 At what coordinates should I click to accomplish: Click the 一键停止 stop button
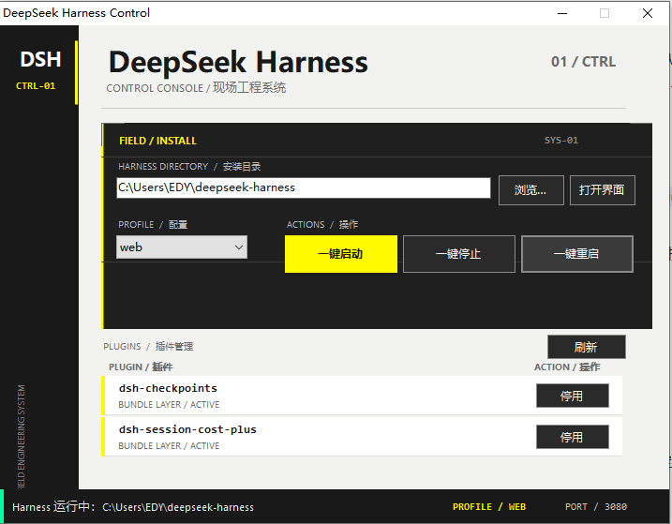459,253
